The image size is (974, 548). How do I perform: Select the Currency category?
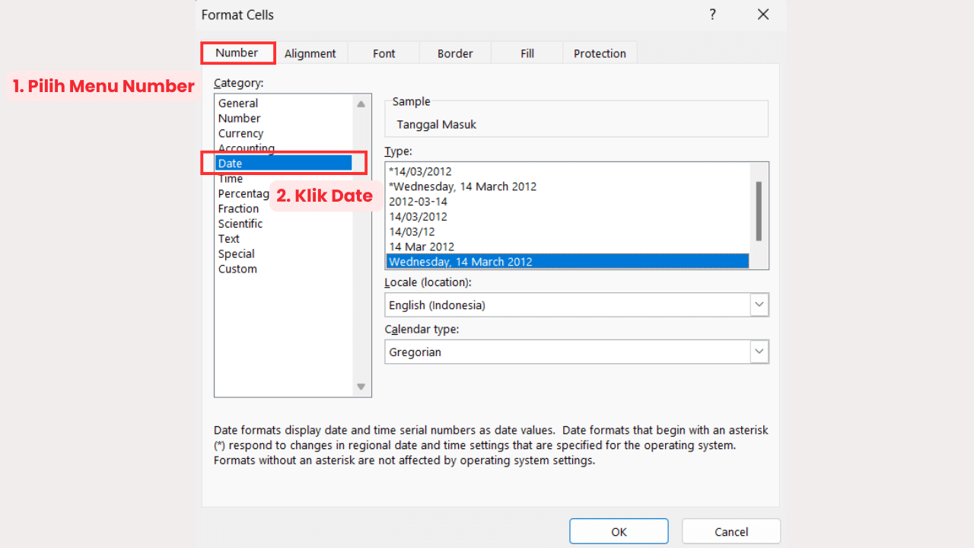[240, 132]
